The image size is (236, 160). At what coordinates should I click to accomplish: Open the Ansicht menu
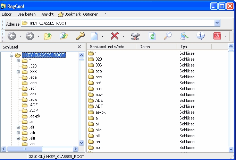pyautogui.click(x=47, y=14)
